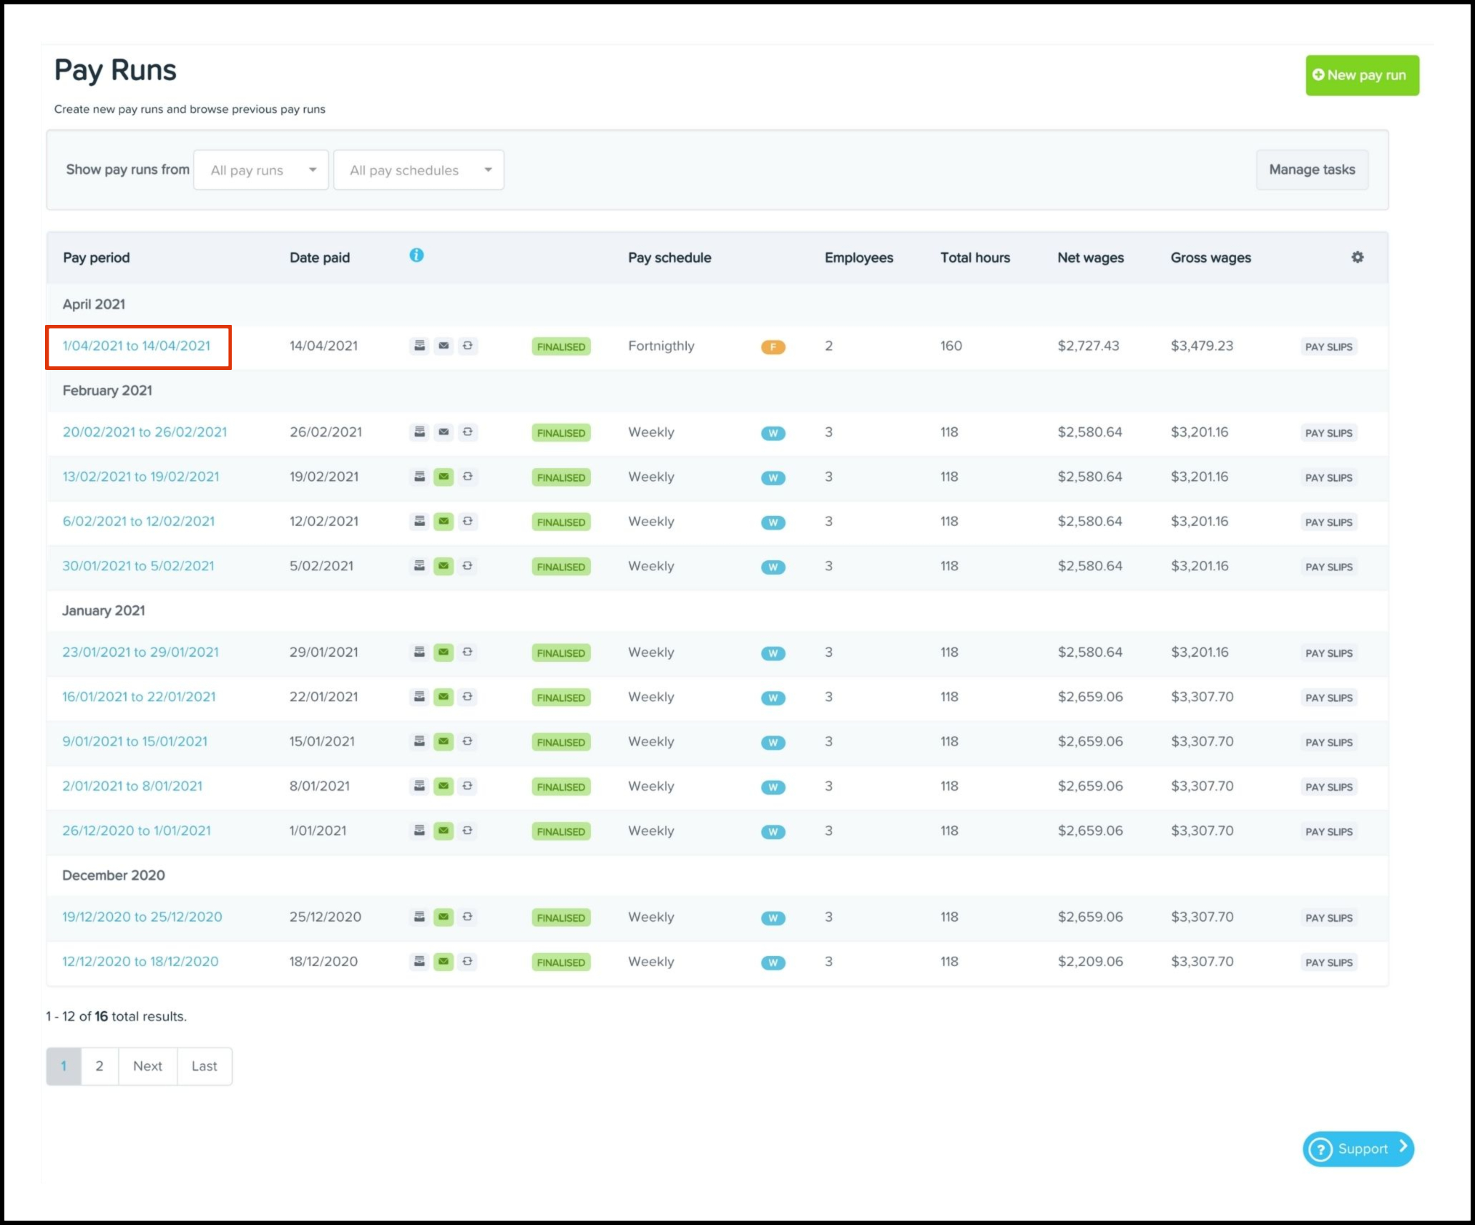
Task: Open Manage tasks
Action: pos(1311,170)
